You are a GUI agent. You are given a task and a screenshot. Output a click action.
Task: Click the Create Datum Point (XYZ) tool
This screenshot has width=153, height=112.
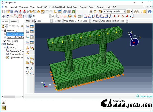point(27,68)
